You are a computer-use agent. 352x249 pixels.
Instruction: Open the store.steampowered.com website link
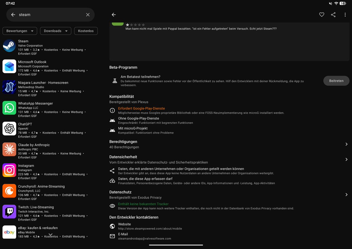(x=150, y=229)
